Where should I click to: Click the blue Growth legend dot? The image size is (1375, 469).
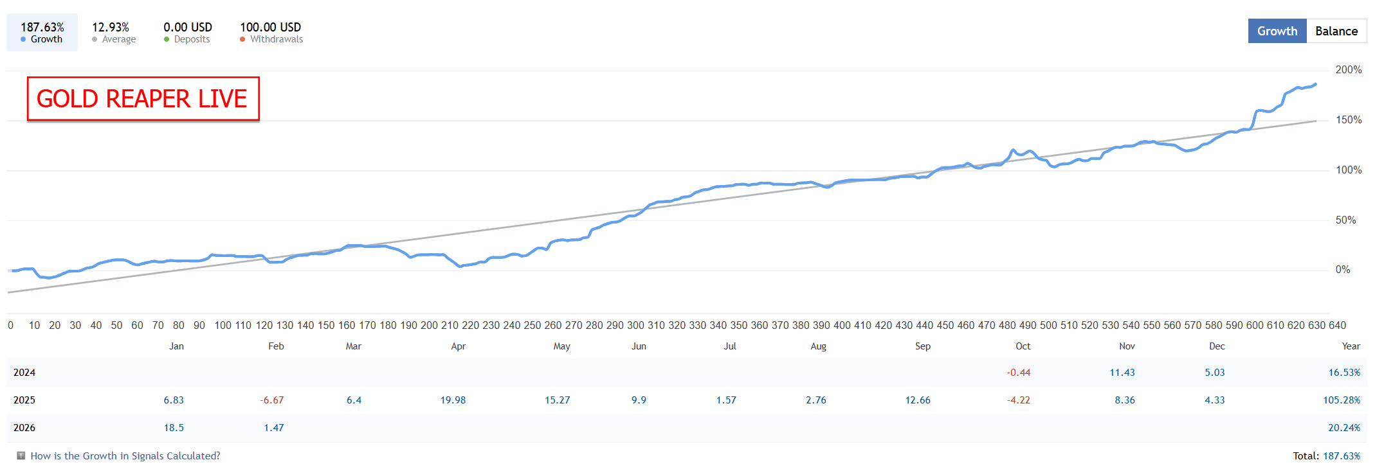(x=23, y=39)
